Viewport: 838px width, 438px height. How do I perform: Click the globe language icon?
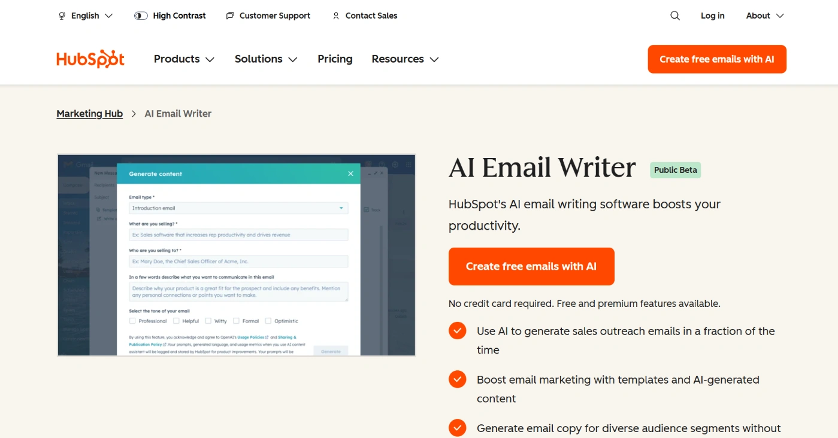pyautogui.click(x=62, y=16)
